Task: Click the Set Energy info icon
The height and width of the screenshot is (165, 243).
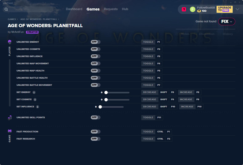Action: (34, 92)
